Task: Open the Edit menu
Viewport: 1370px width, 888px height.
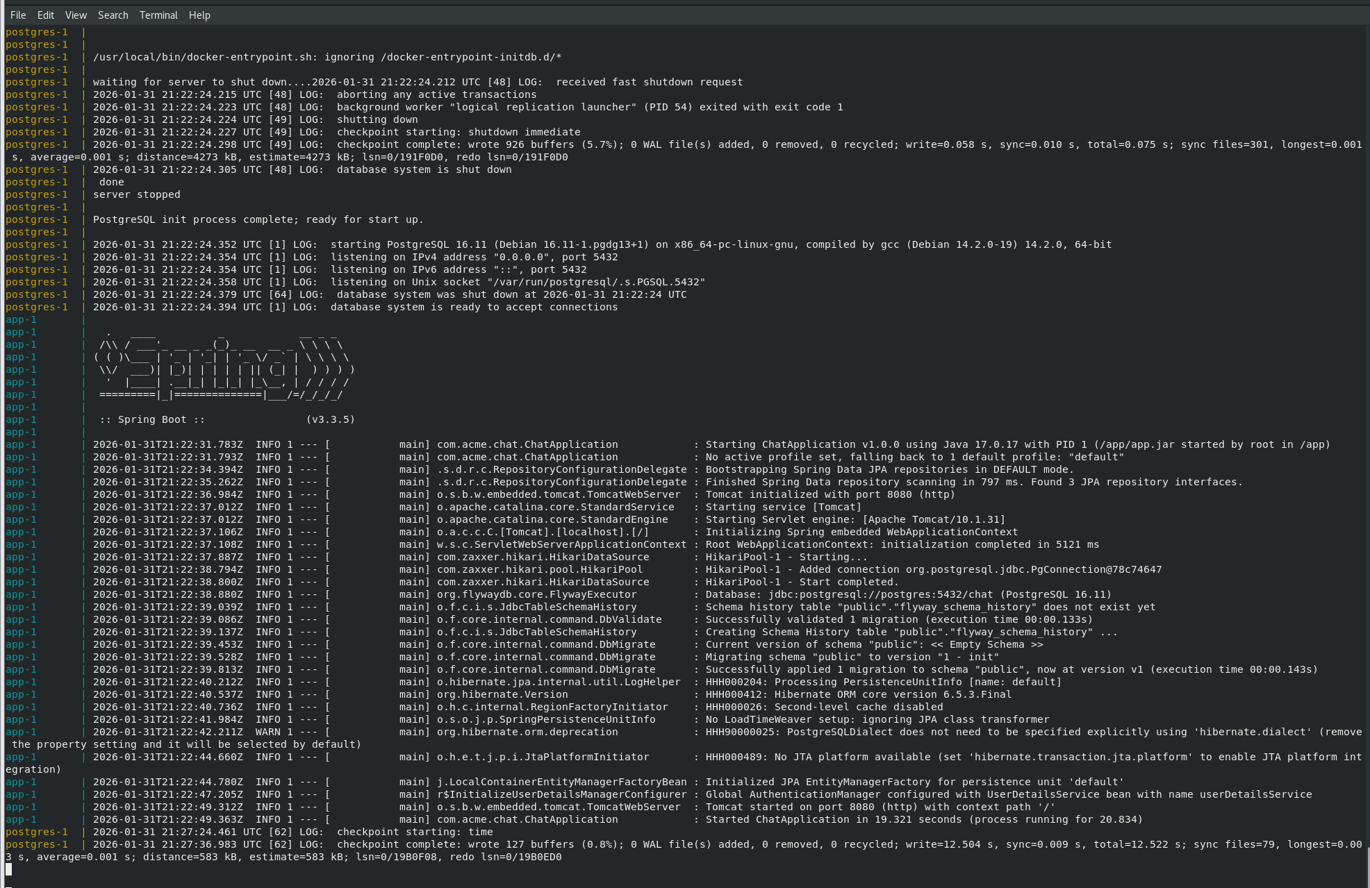Action: pos(46,15)
